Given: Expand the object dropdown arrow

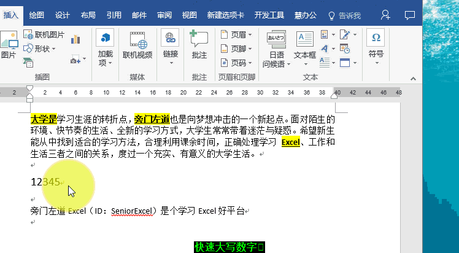Looking at the screenshot, I should pyautogui.click(x=355, y=63).
